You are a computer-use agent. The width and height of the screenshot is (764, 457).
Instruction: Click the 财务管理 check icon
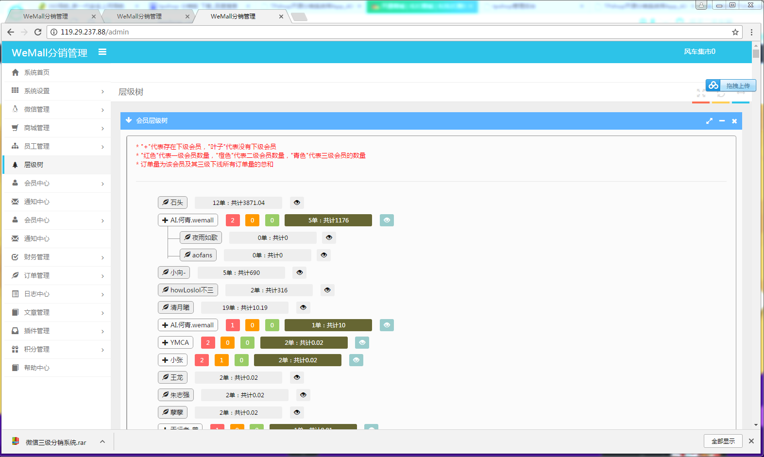15,257
